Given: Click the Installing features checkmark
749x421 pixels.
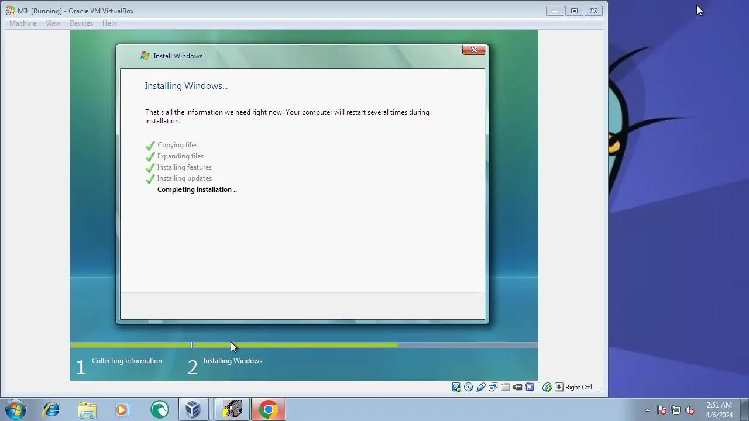Looking at the screenshot, I should coord(150,167).
